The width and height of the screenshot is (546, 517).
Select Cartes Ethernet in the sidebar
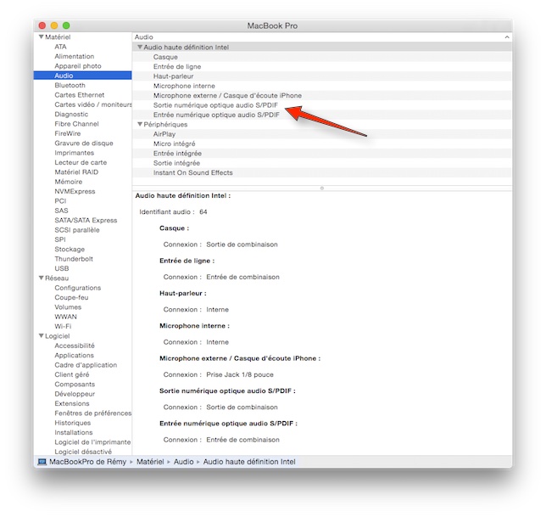pyautogui.click(x=80, y=95)
